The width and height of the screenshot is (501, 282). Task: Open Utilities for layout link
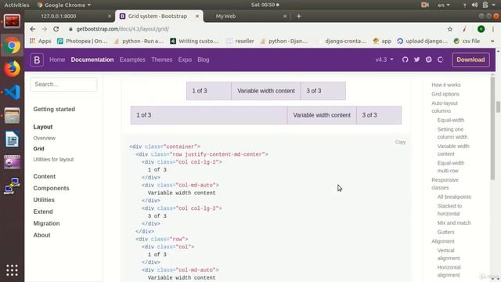53,159
